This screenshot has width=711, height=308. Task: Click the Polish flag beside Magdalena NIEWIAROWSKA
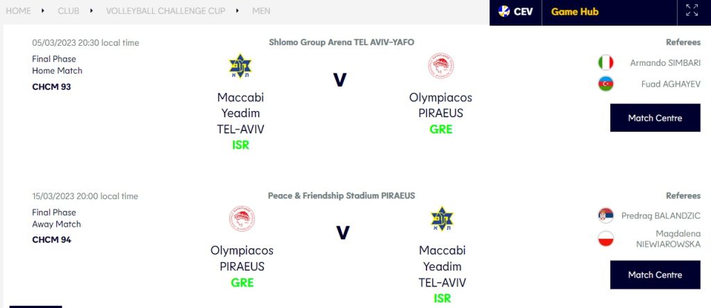[605, 239]
